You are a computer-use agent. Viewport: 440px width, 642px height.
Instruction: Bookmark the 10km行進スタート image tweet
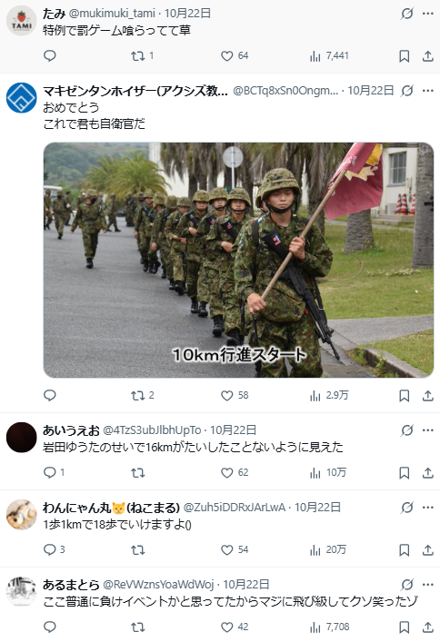click(x=405, y=396)
